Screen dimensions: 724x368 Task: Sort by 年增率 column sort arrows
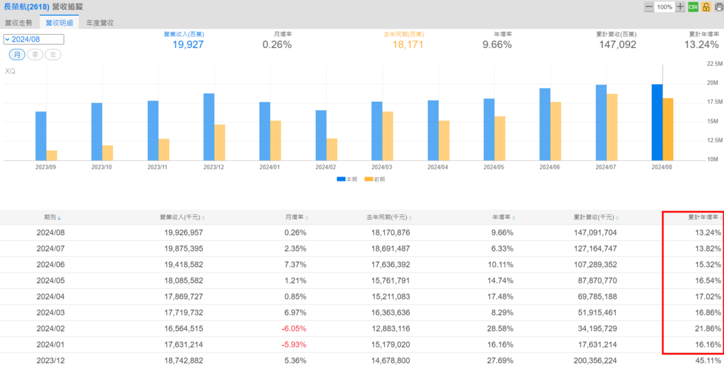click(x=514, y=218)
